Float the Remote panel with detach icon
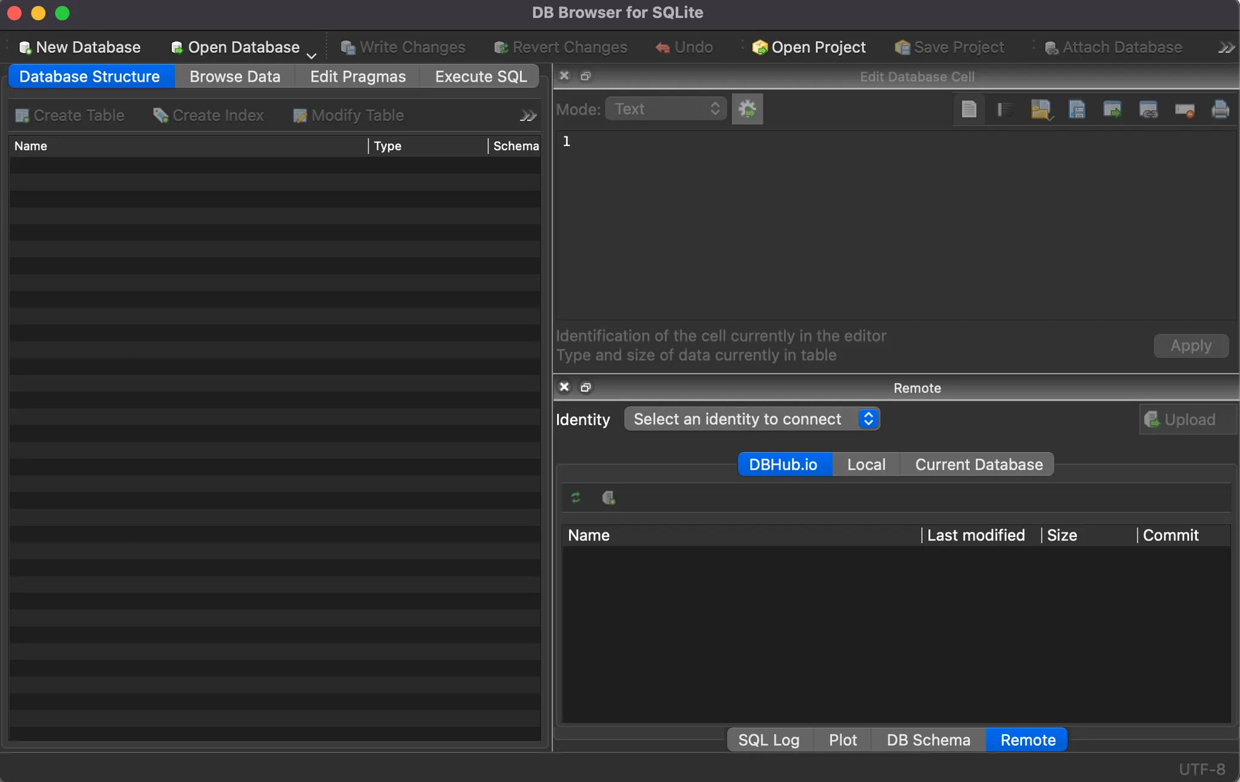The image size is (1240, 782). [x=585, y=387]
